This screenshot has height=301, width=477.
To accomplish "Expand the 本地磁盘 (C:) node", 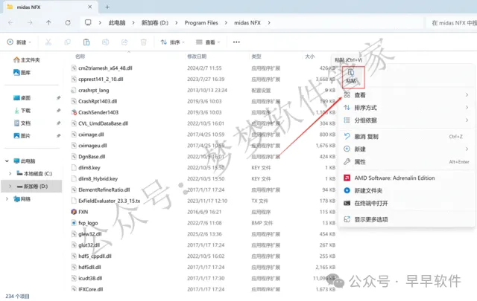I will (x=10, y=174).
